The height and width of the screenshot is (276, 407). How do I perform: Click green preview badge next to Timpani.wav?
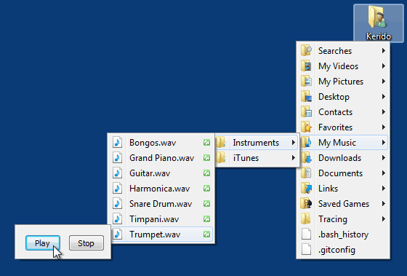[x=206, y=219]
